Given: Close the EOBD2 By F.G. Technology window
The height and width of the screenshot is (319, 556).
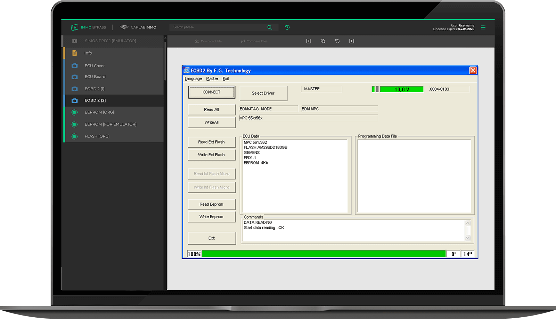Looking at the screenshot, I should click(473, 70).
